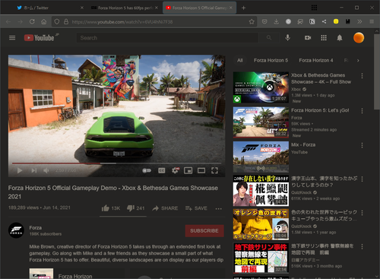Open options menu for QuizKnock 1.5M views video
This screenshot has width=380, height=279.
tap(362, 213)
